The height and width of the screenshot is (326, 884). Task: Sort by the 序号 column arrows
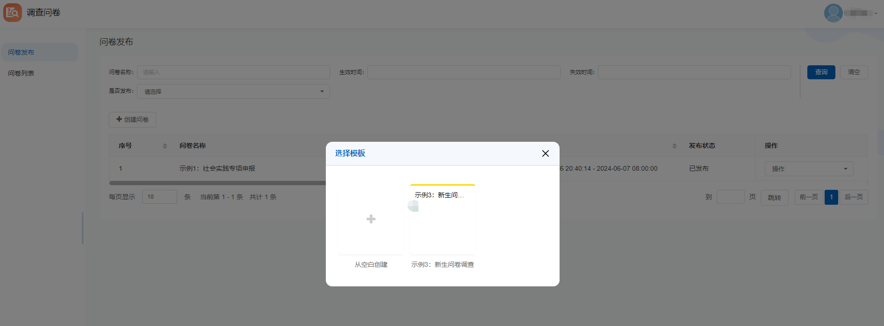(165, 146)
